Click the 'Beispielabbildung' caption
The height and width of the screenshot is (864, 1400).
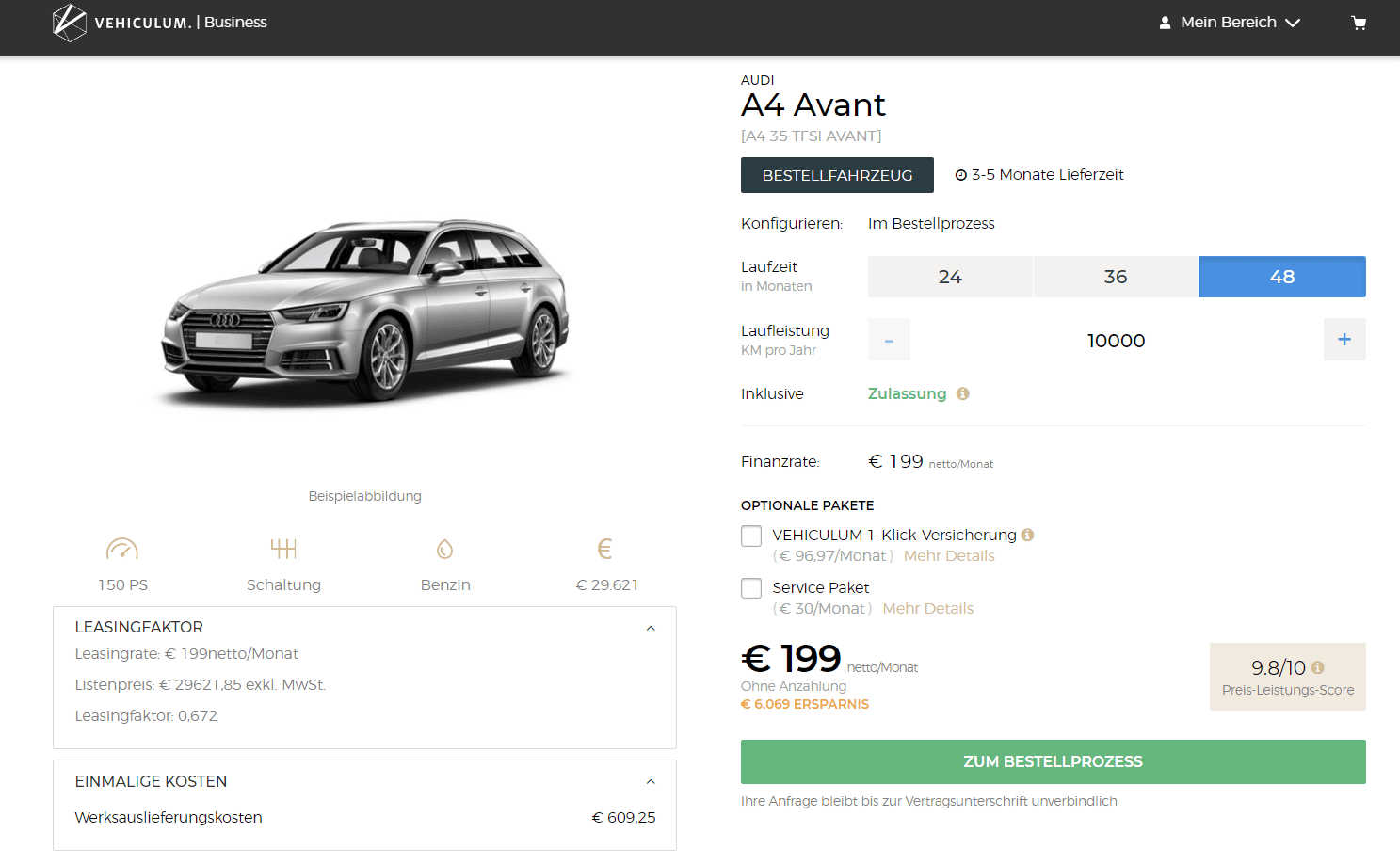pyautogui.click(x=365, y=496)
